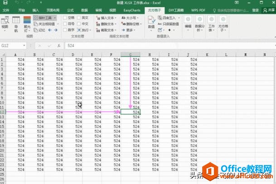Undo the last action
Image resolution: width=276 pixels, height=184 pixels.
[17, 2]
